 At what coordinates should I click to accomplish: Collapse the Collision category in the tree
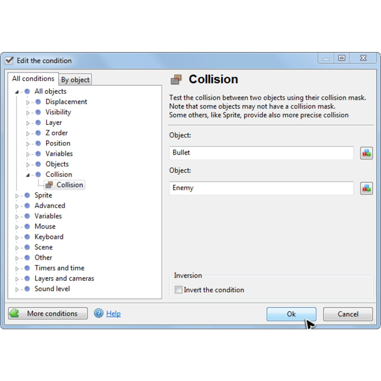point(27,174)
